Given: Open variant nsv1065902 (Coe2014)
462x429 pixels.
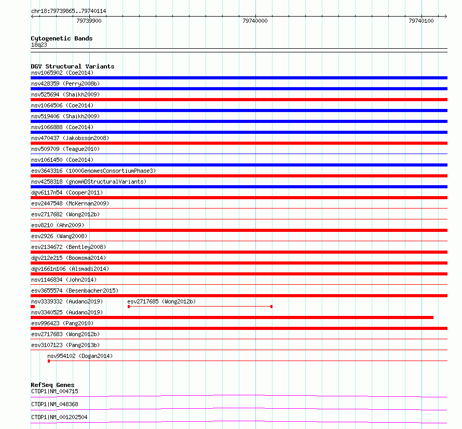Looking at the screenshot, I should coord(62,73).
